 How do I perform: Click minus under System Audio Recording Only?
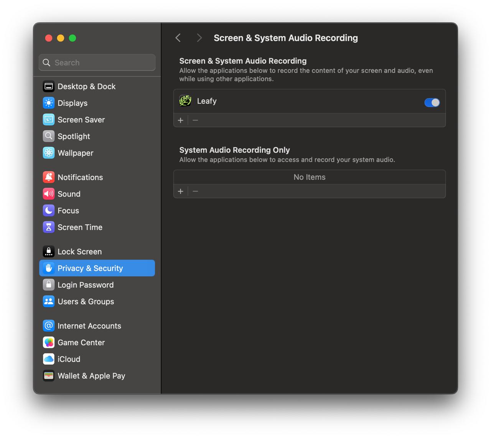coord(195,191)
